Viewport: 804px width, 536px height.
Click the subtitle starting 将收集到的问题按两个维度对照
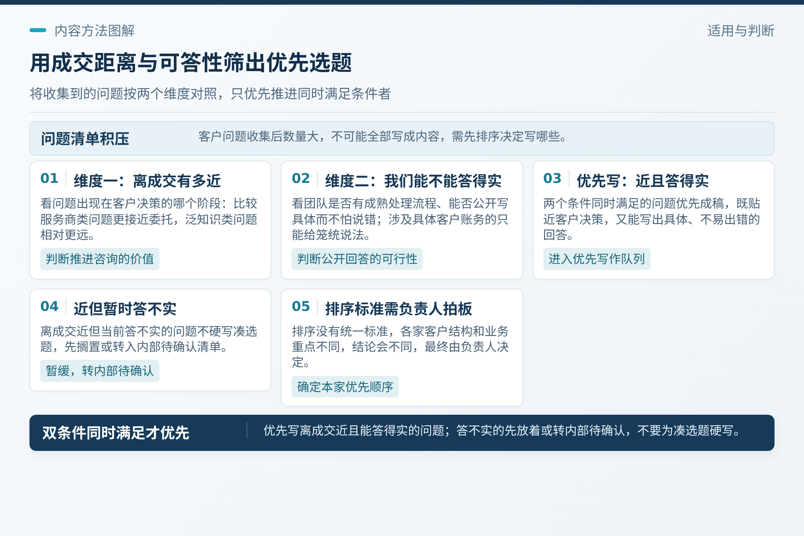pos(210,93)
